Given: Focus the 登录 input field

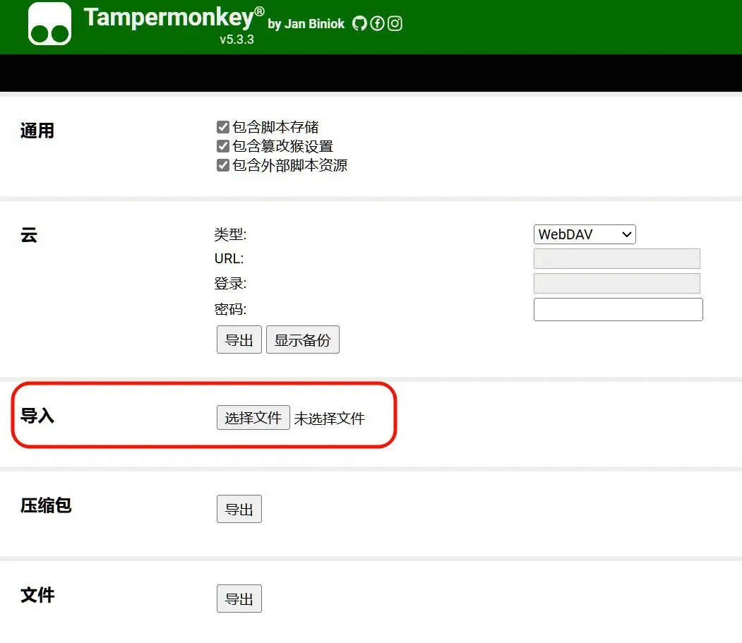Looking at the screenshot, I should click(616, 284).
